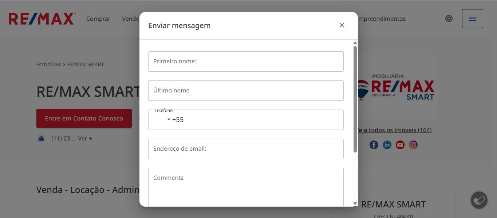
Task: Open the LinkedIn profile icon
Action: 387,145
